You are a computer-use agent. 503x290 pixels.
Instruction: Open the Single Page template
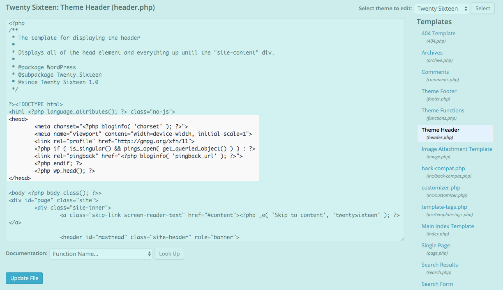click(436, 246)
